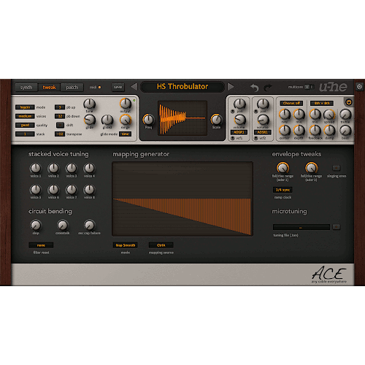This screenshot has width=365, height=365.
Task: Toggle the second pan modulation socket
Action: point(256,111)
